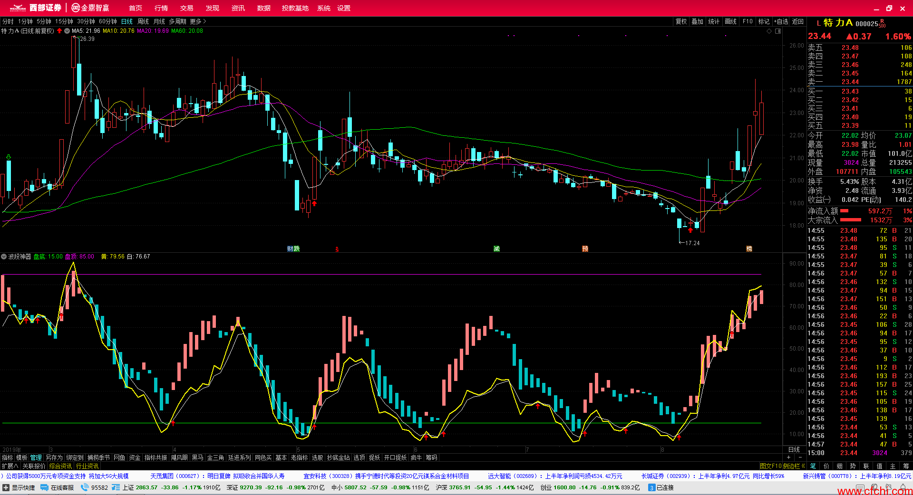Click the yellow MA10 legend label
This screenshot has height=495, width=913.
pos(118,31)
